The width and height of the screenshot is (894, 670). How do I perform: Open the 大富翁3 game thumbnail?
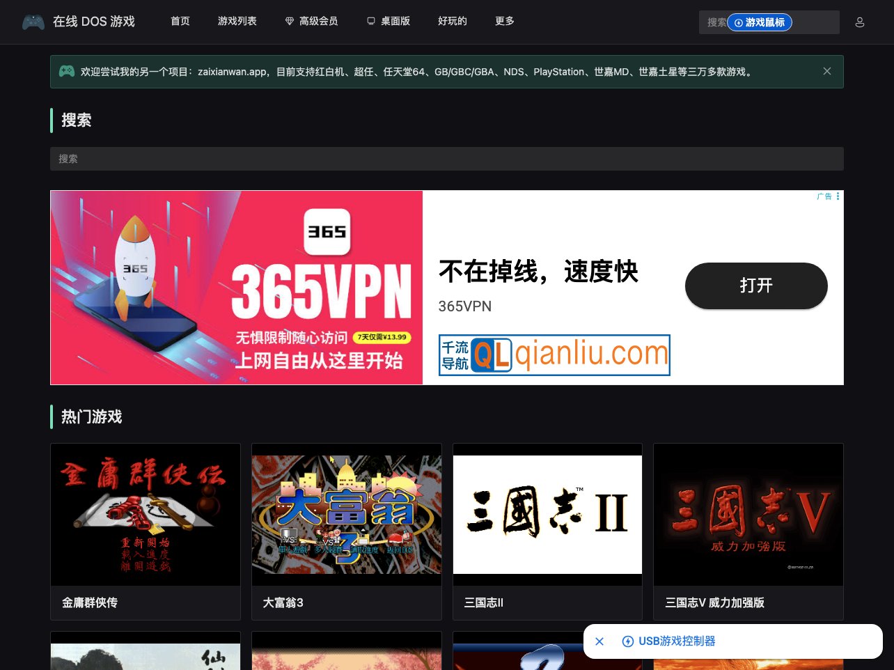[x=346, y=514]
